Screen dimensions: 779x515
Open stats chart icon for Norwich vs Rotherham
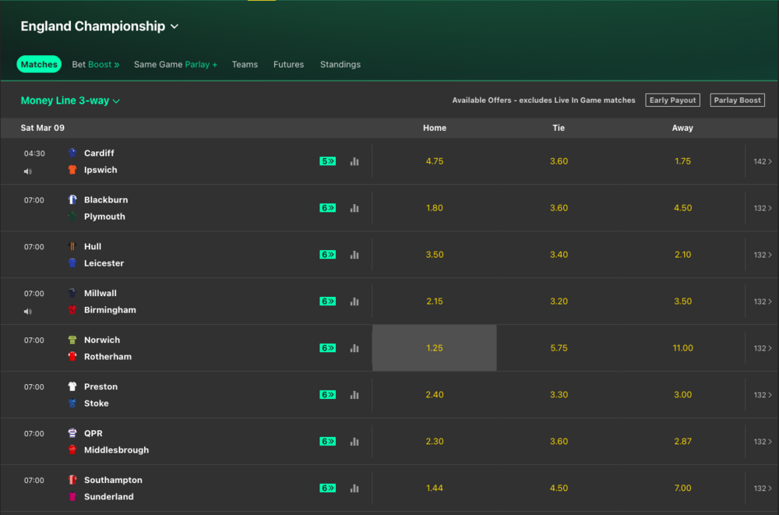coord(354,348)
